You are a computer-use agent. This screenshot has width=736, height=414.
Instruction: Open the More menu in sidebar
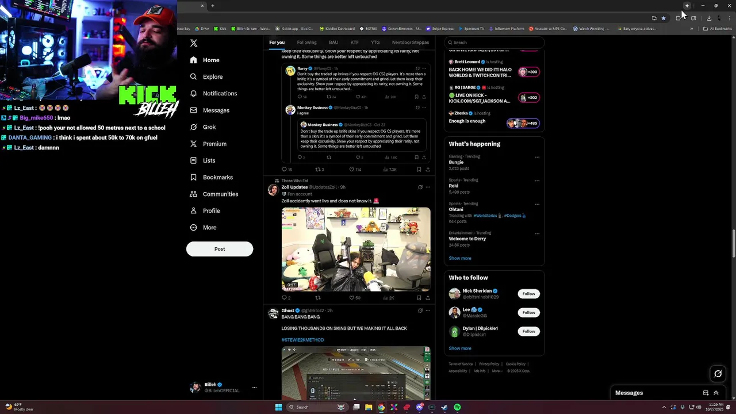[203, 228]
